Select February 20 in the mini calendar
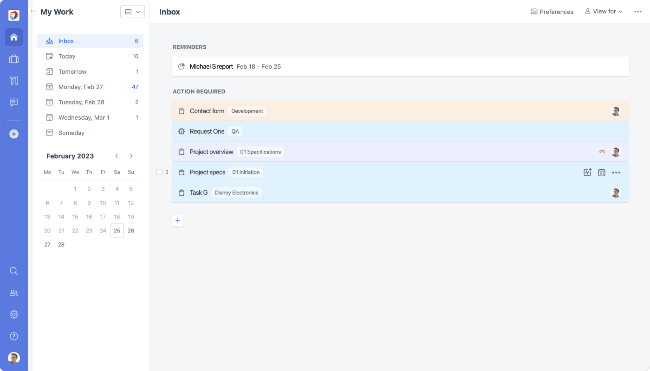Image resolution: width=650 pixels, height=371 pixels. (47, 230)
